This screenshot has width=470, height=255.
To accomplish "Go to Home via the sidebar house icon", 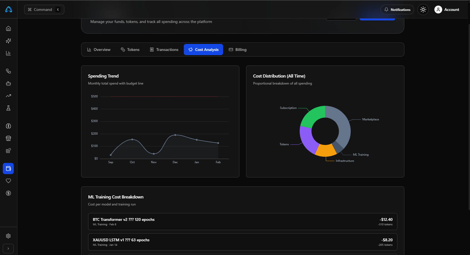I will pyautogui.click(x=8, y=29).
